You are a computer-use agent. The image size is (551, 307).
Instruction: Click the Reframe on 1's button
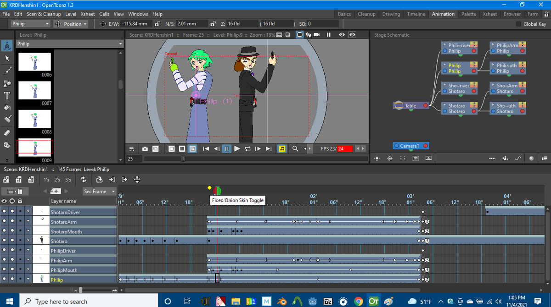tap(46, 180)
